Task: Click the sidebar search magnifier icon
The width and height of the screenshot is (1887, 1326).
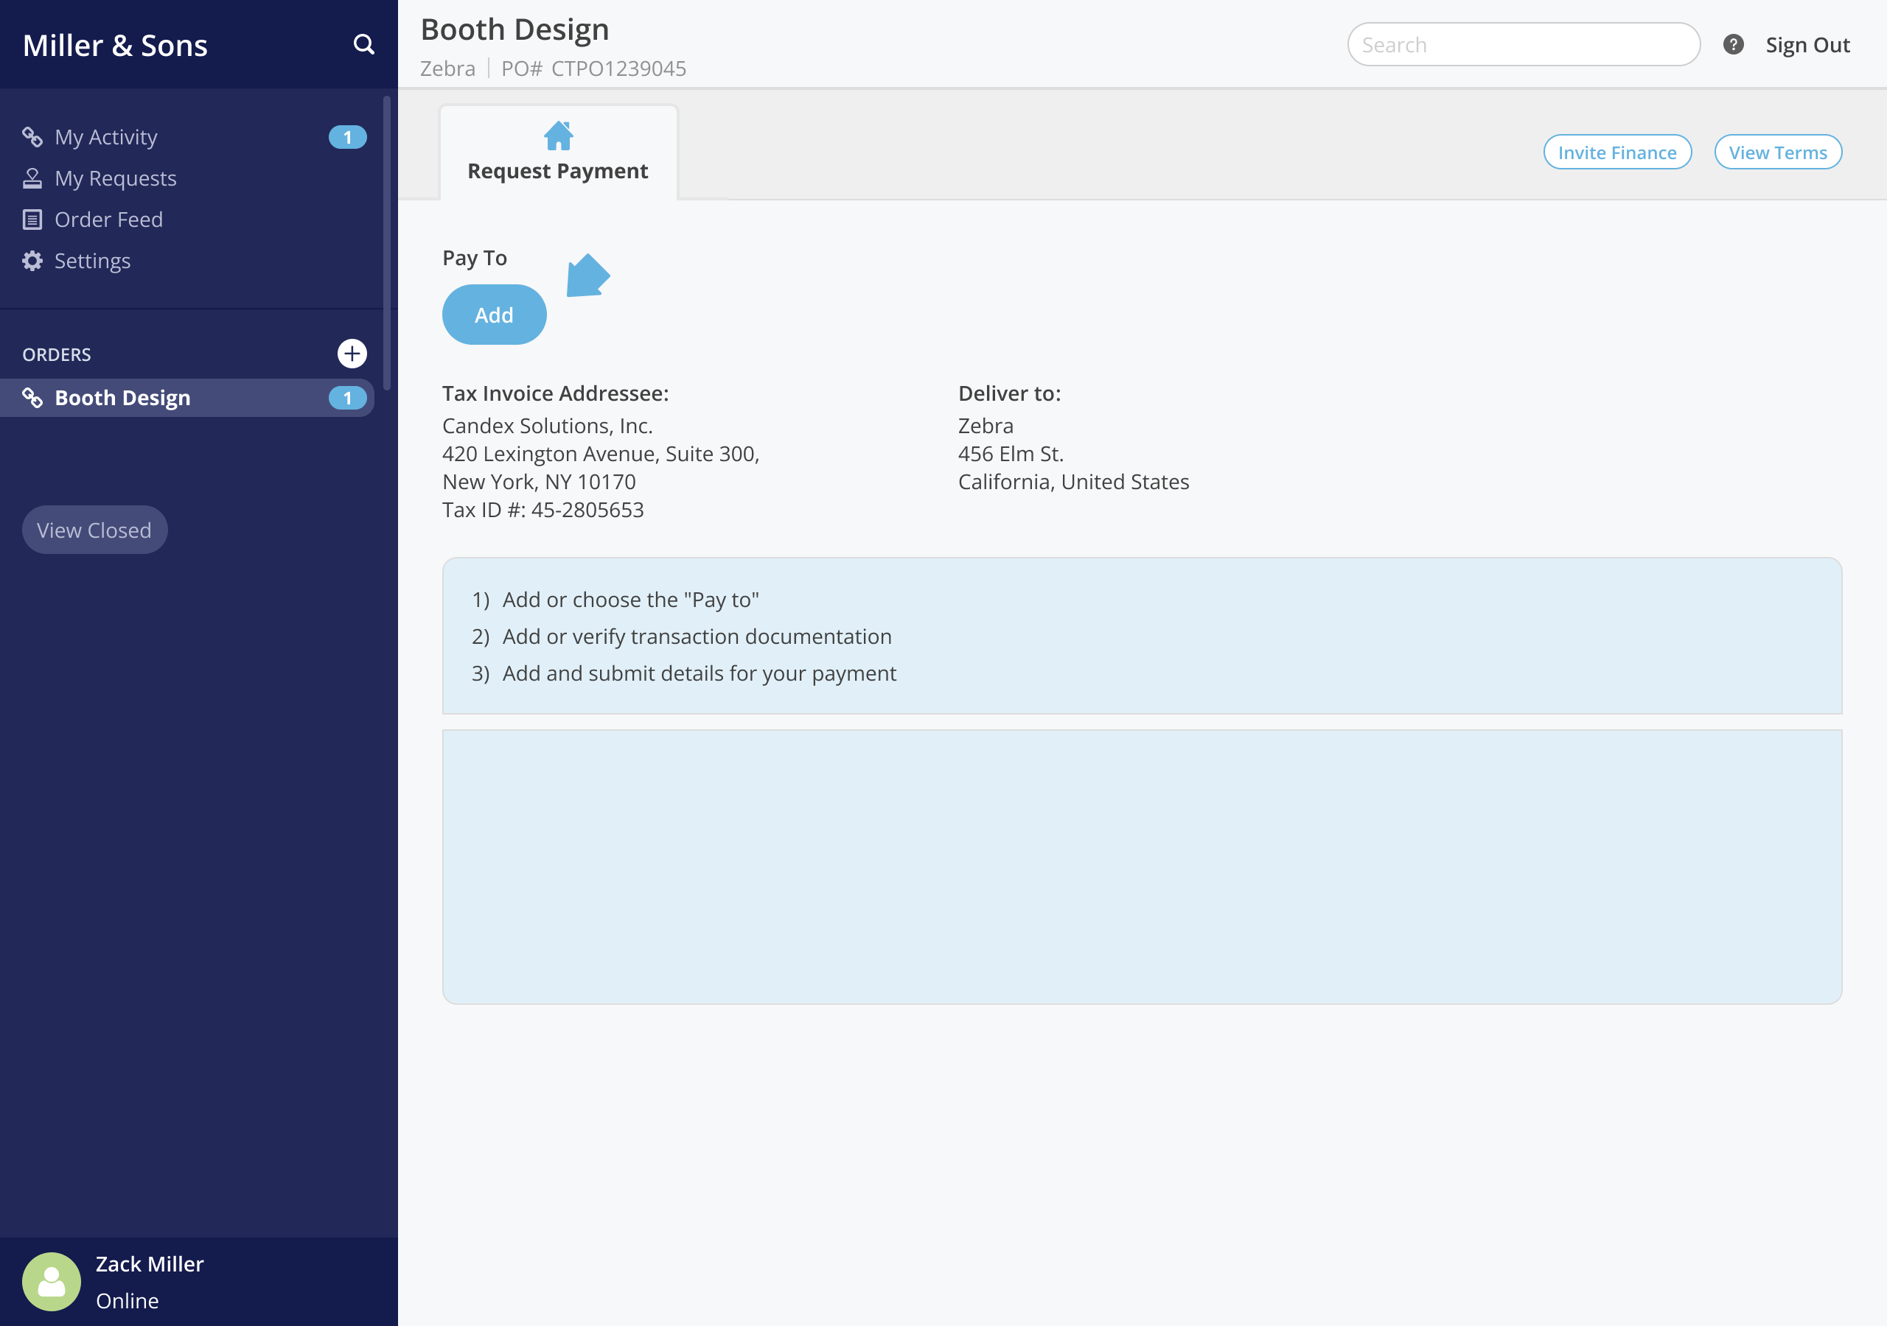Action: (x=363, y=44)
